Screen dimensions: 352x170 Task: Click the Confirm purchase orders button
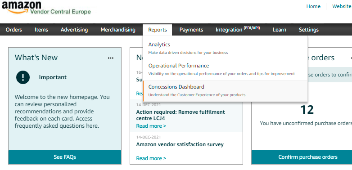302,157
